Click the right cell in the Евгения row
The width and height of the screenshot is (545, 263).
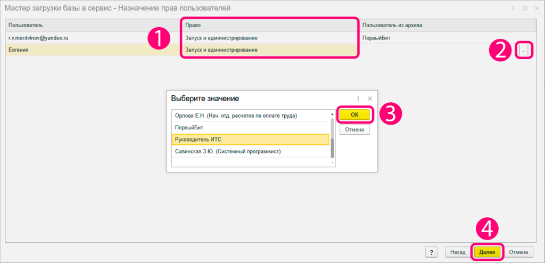[x=270, y=50]
